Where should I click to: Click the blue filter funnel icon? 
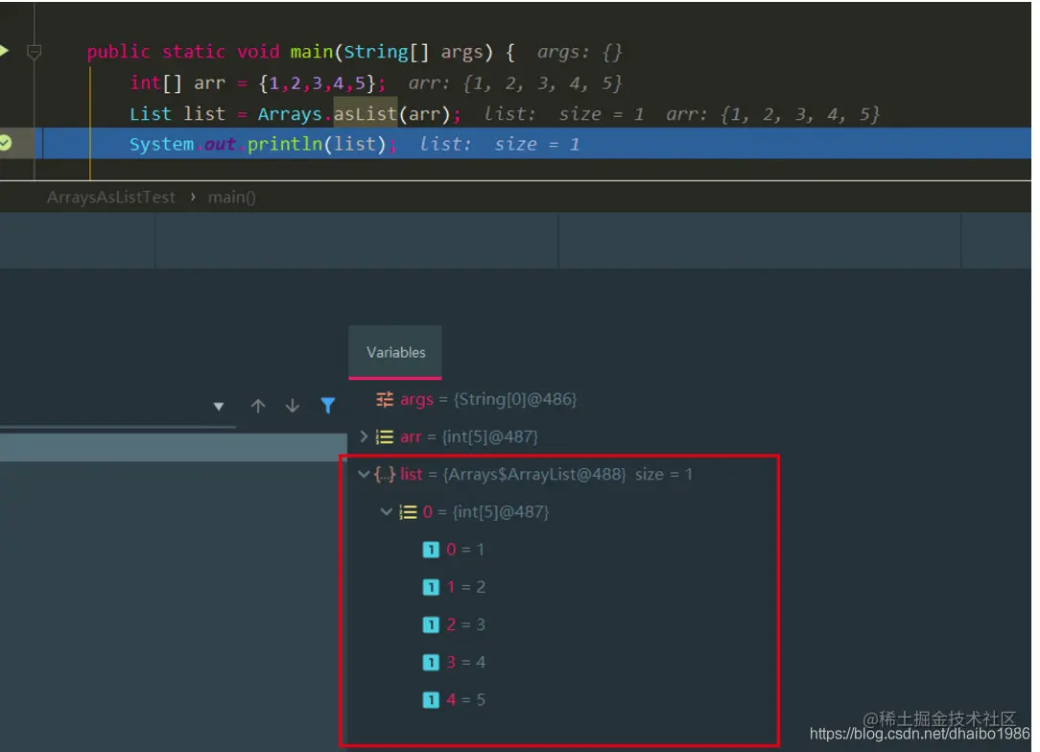[328, 405]
